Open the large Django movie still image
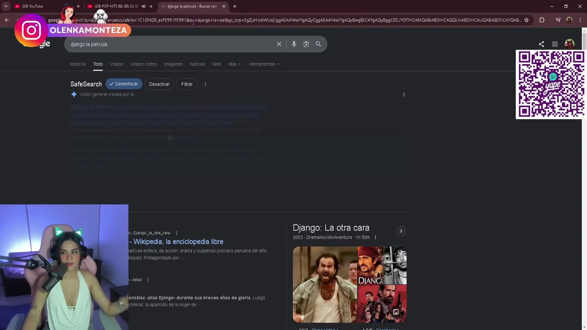 click(x=325, y=284)
